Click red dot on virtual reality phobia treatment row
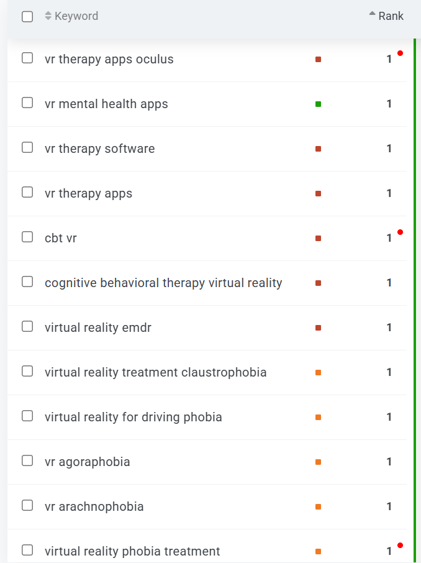 (400, 546)
